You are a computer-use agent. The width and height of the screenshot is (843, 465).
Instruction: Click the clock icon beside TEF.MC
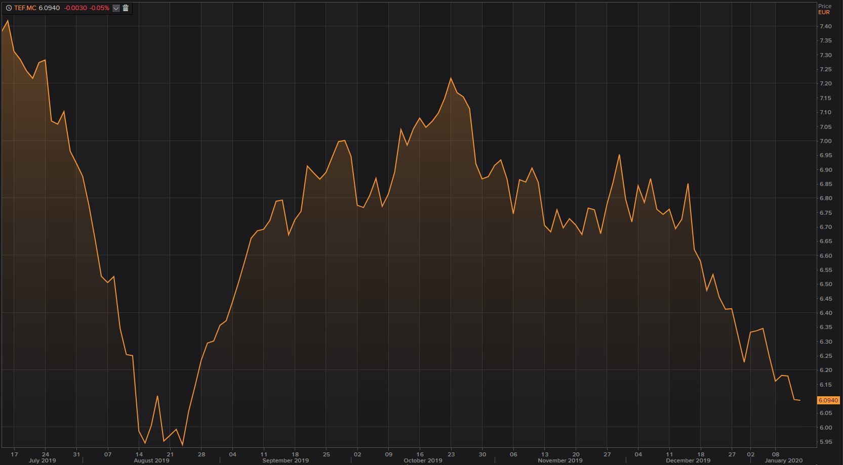click(x=9, y=8)
